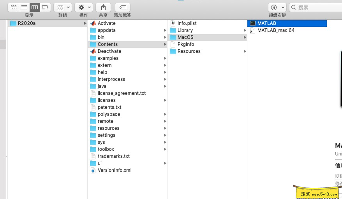The image size is (342, 199).
Task: Open the gear action menu
Action: click(x=83, y=7)
